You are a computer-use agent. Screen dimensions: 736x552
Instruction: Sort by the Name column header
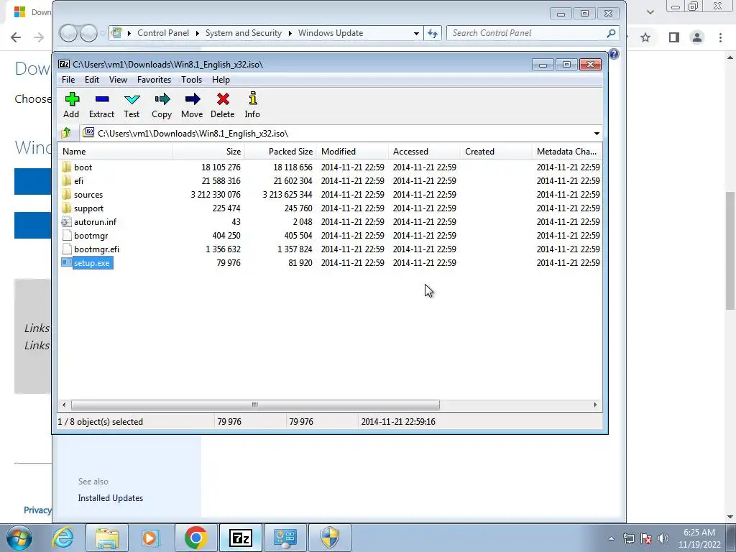click(116, 152)
